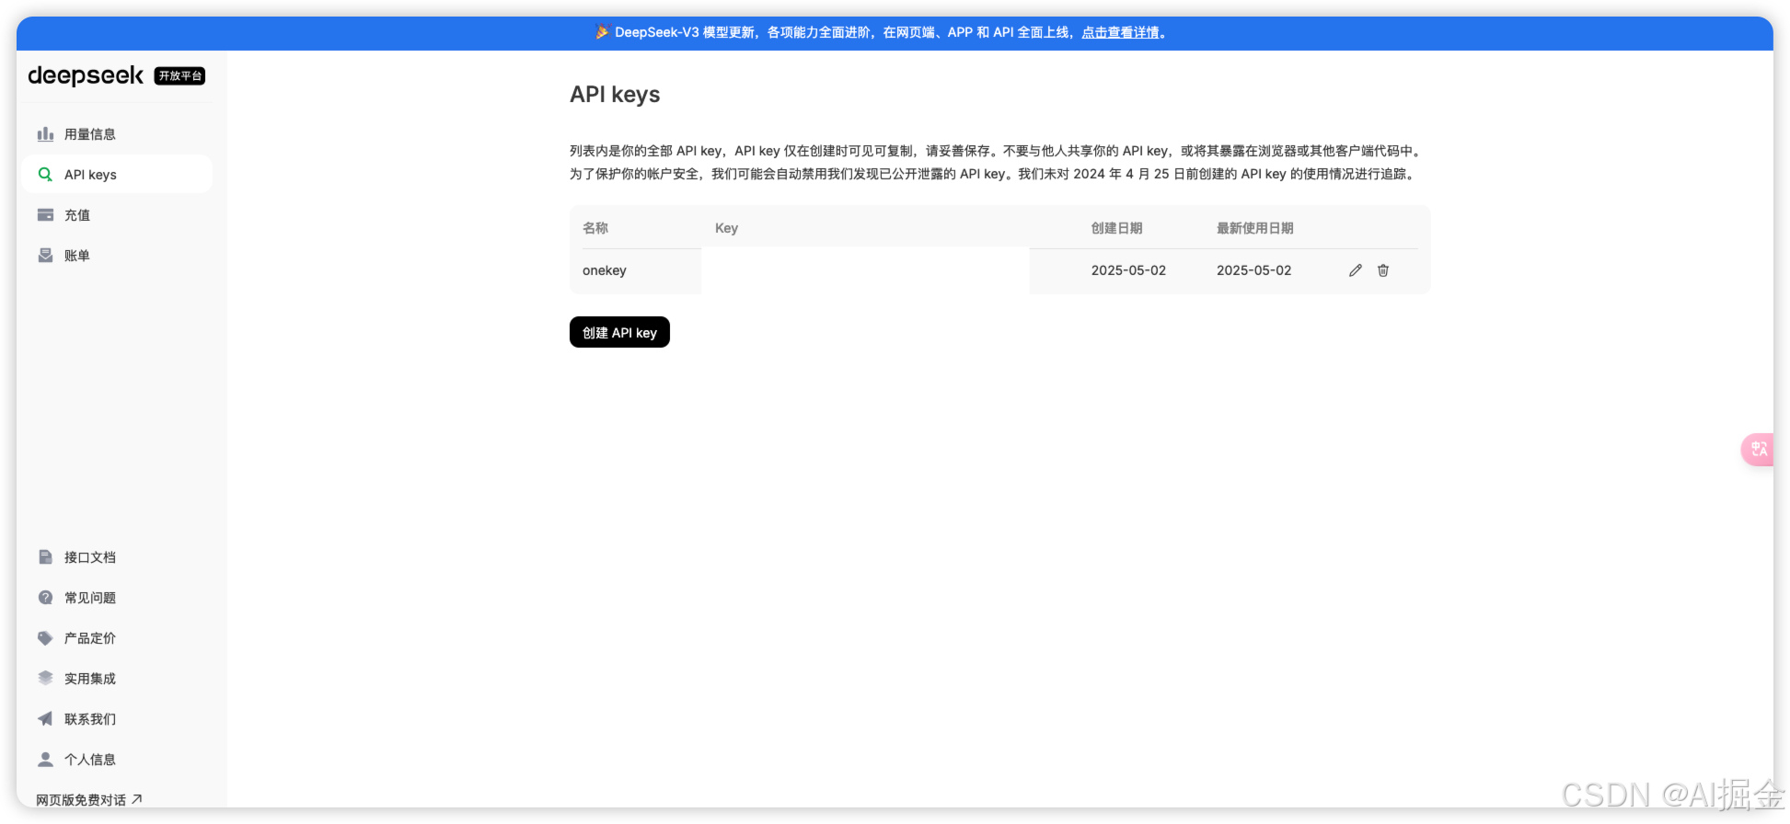Image resolution: width=1790 pixels, height=824 pixels.
Task: Click the person icon beside 个人信息
Action: tap(45, 760)
